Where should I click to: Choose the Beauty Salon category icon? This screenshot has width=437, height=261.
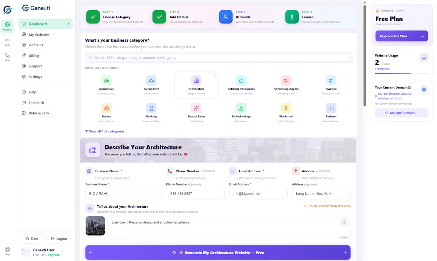tap(196, 108)
